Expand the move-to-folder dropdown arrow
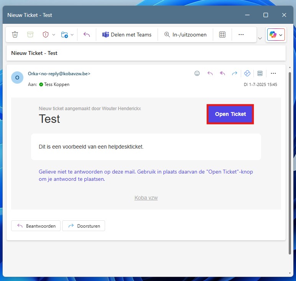The height and width of the screenshot is (281, 296). 72,35
